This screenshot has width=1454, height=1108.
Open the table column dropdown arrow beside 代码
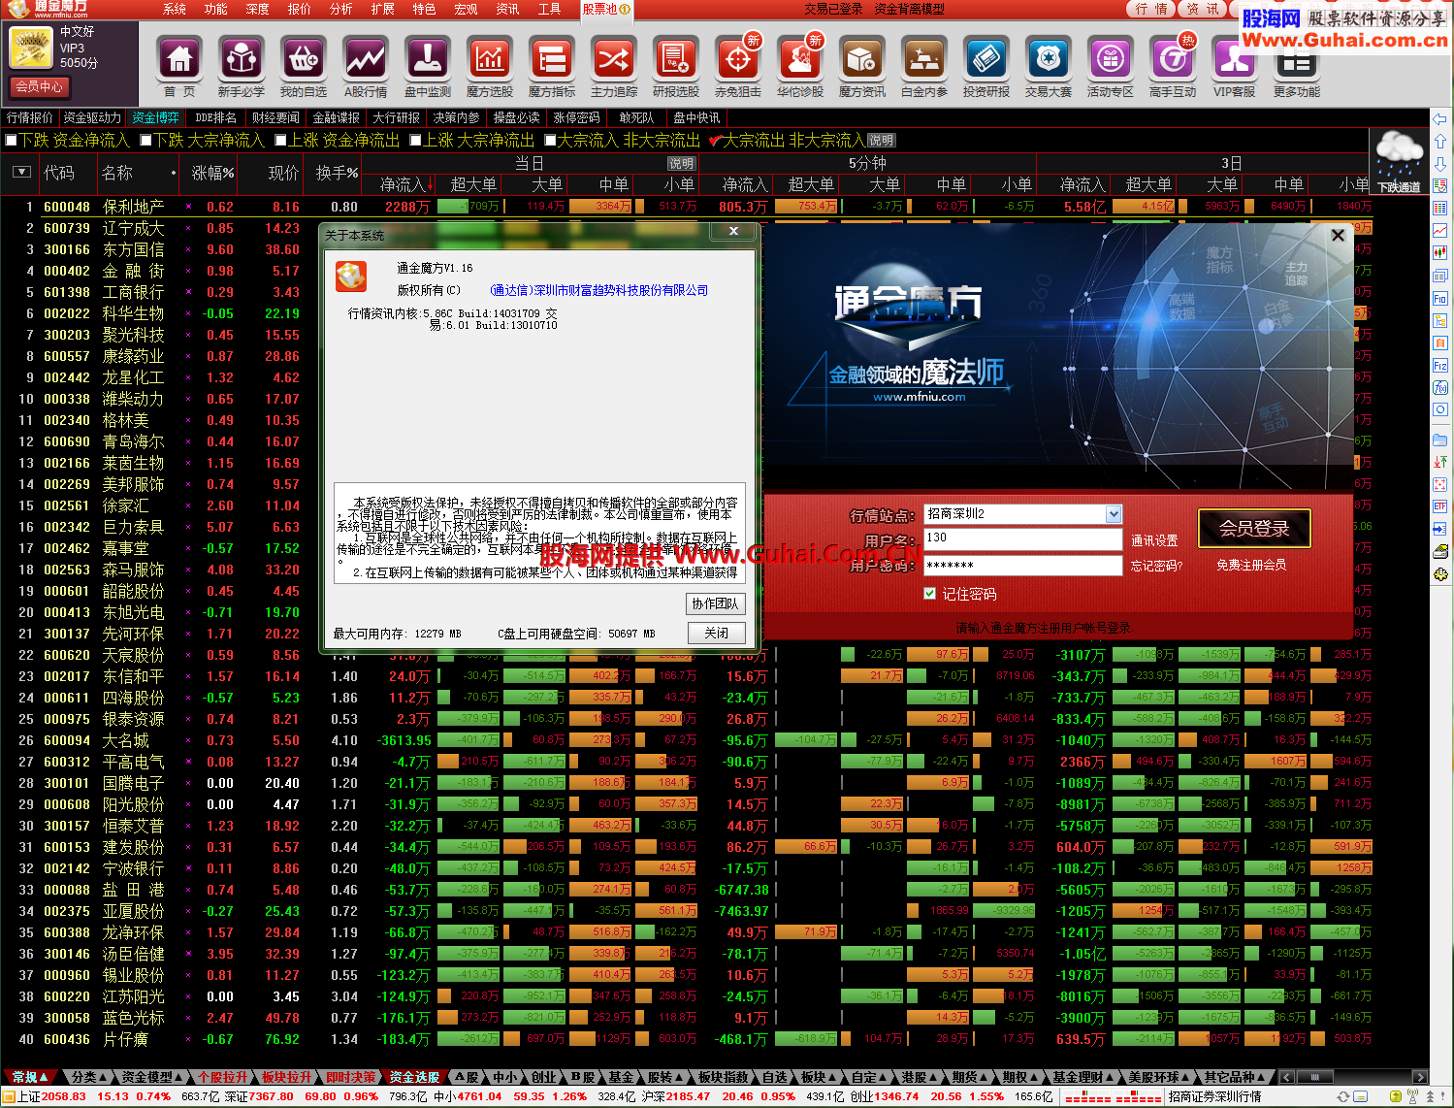coord(21,172)
